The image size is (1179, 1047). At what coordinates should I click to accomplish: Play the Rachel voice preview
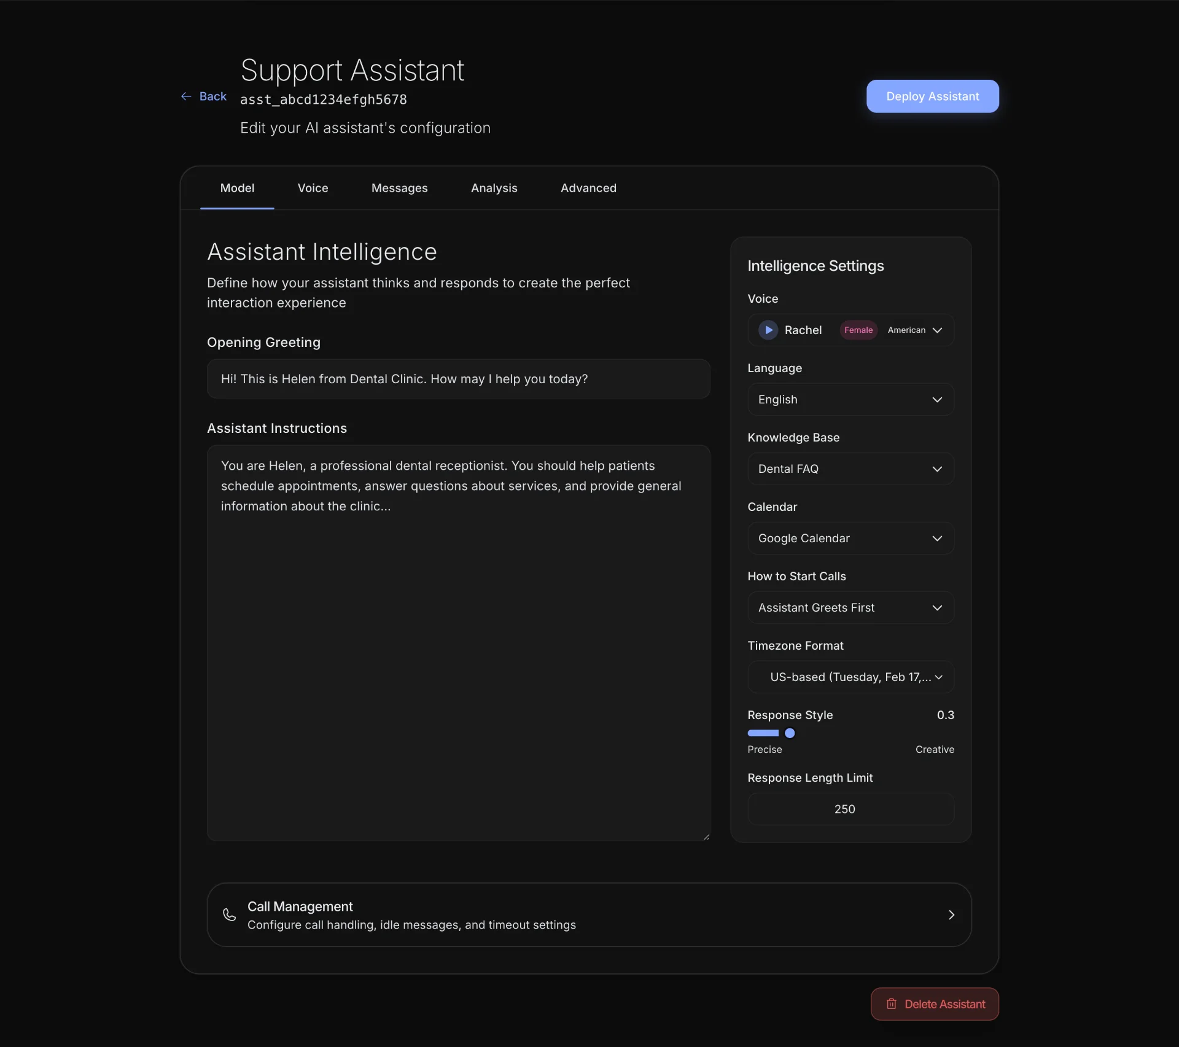tap(768, 330)
